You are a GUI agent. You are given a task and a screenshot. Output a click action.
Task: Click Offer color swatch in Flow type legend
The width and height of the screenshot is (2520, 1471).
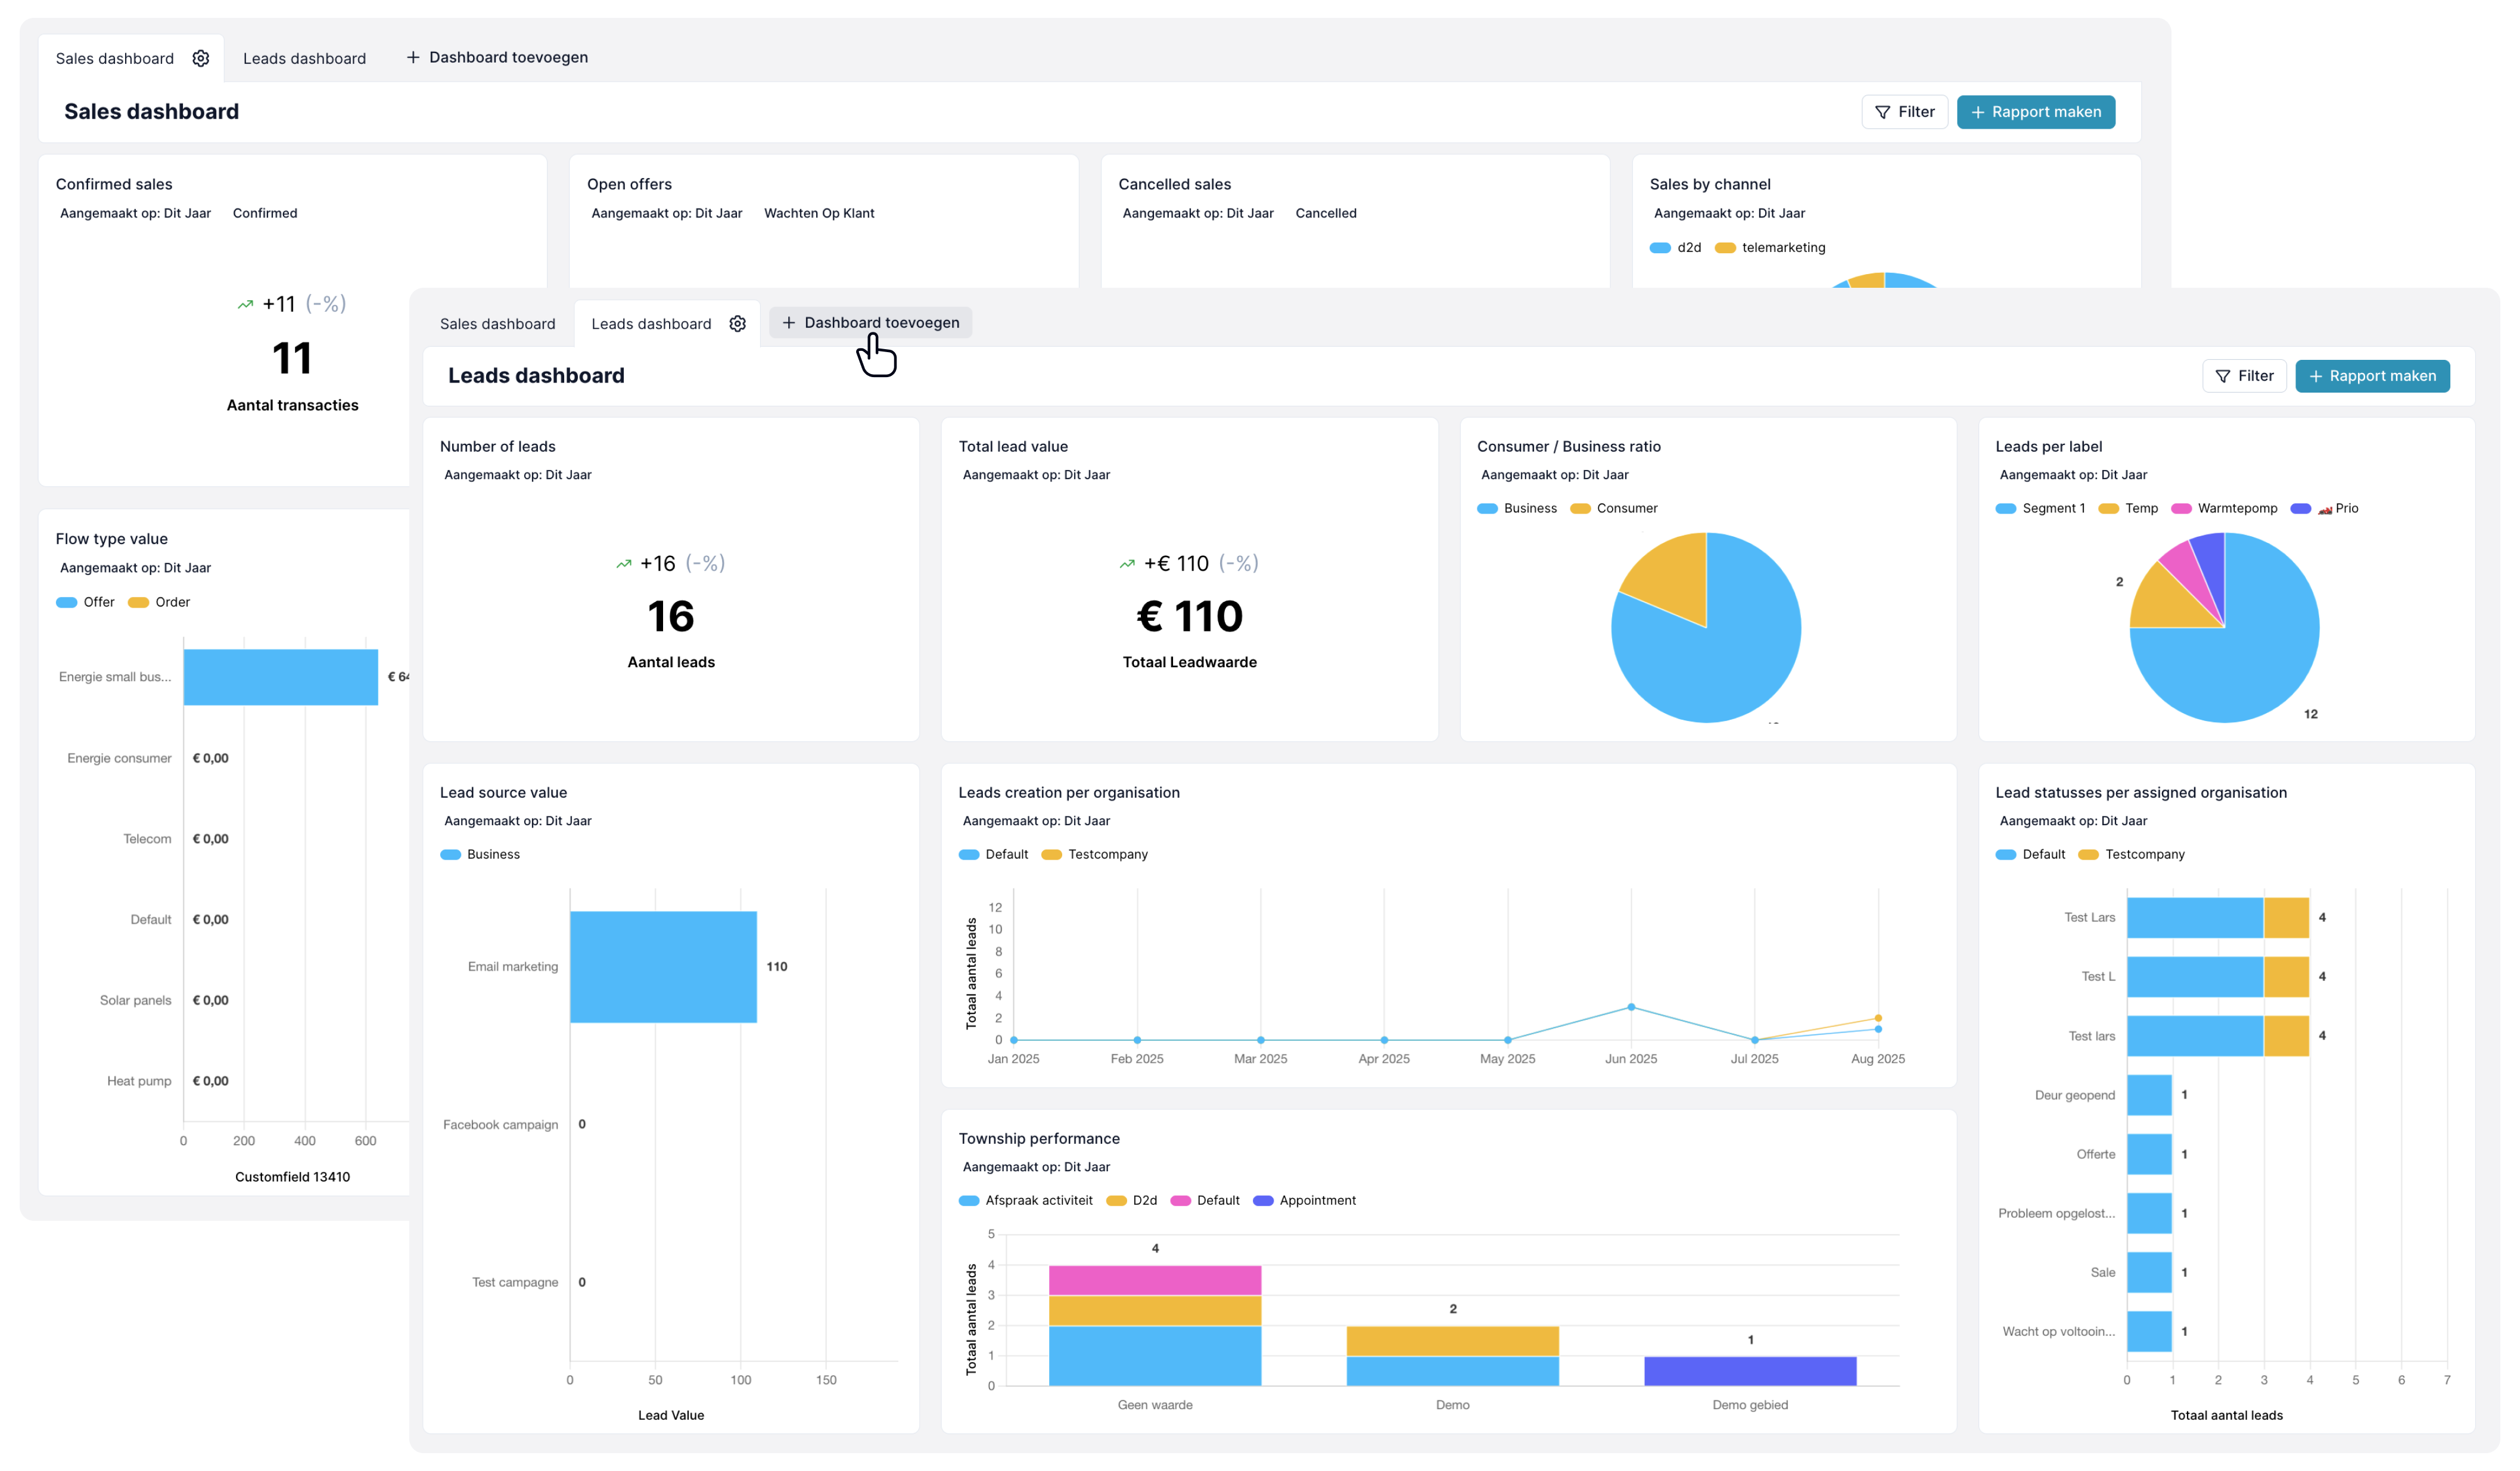click(67, 602)
